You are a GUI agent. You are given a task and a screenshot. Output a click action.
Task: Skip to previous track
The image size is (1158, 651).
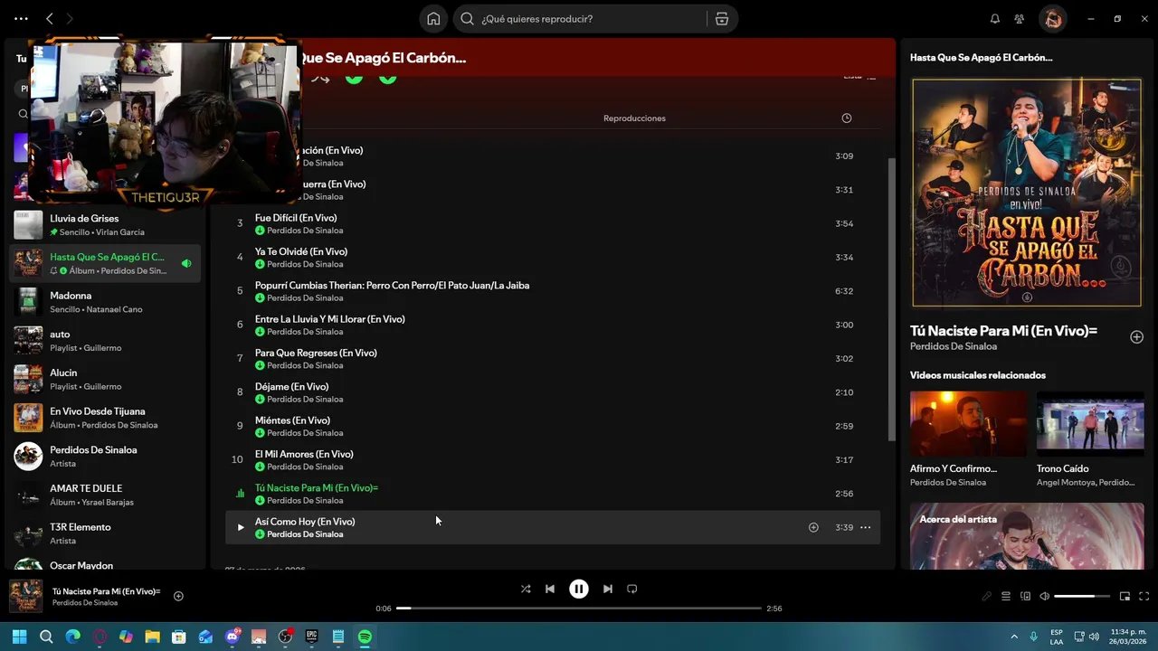tap(550, 589)
